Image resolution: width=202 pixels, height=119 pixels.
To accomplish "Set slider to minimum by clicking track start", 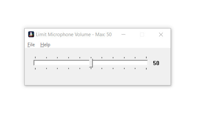I will [35, 63].
